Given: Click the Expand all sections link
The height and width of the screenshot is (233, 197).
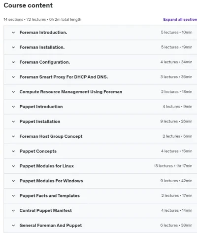Looking at the screenshot, I should [x=180, y=19].
